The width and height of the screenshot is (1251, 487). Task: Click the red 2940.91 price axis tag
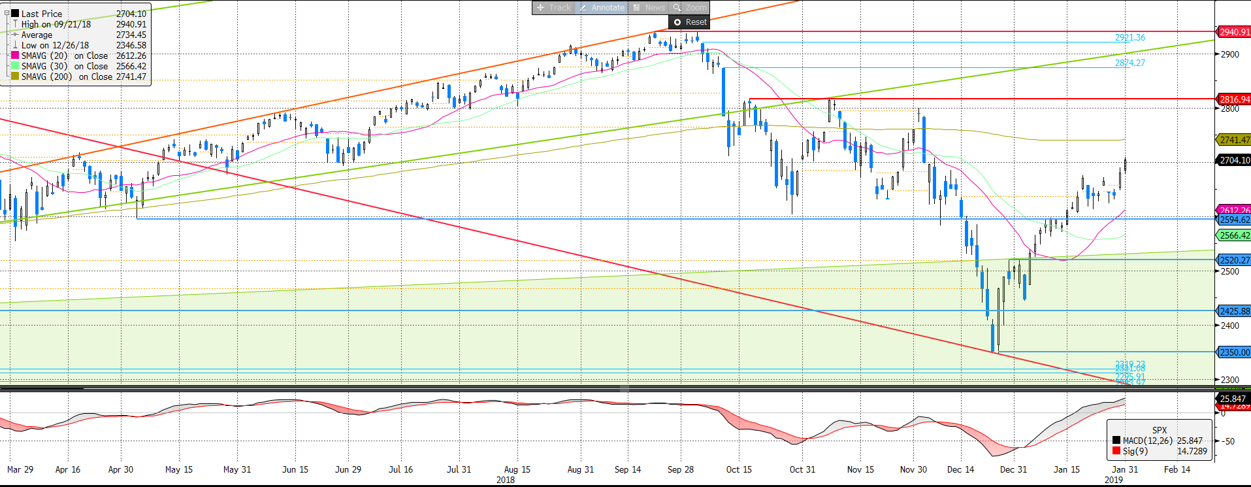1233,31
